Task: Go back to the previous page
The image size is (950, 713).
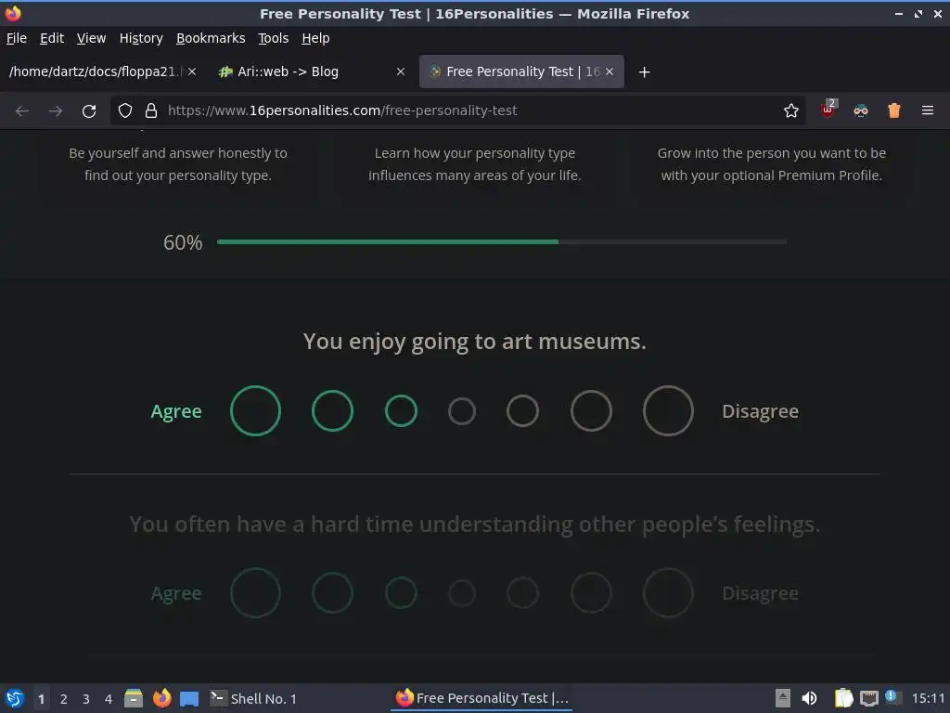Action: pyautogui.click(x=22, y=111)
